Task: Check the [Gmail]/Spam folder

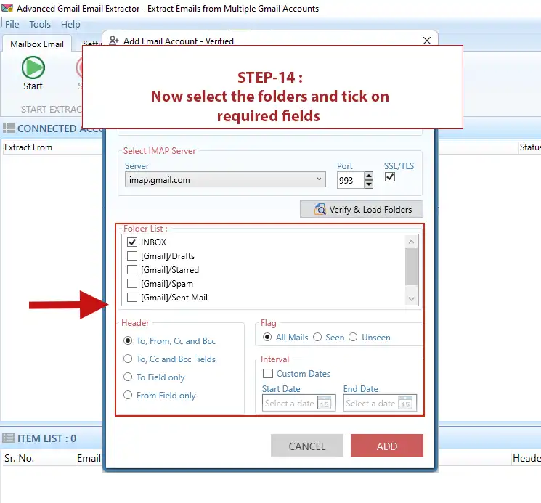Action: tap(132, 283)
